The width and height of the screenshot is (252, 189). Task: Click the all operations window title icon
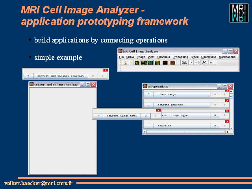(145, 86)
